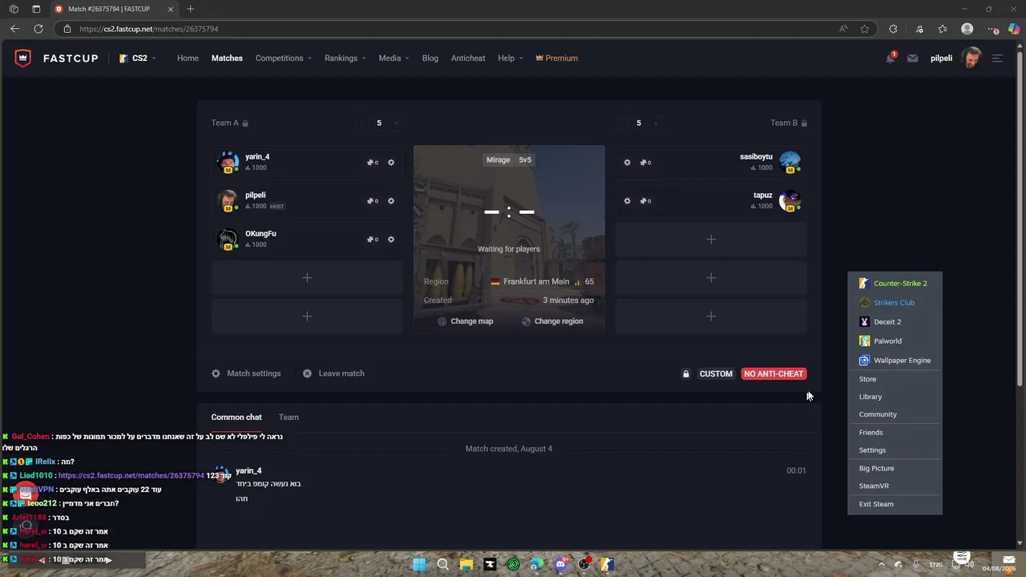Decrease Team A player count

pos(362,123)
